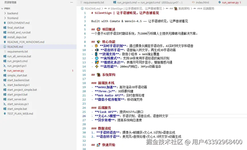Click the TEST_PLAN_WEB.md markdown icon
247x150 pixels.
(5, 114)
